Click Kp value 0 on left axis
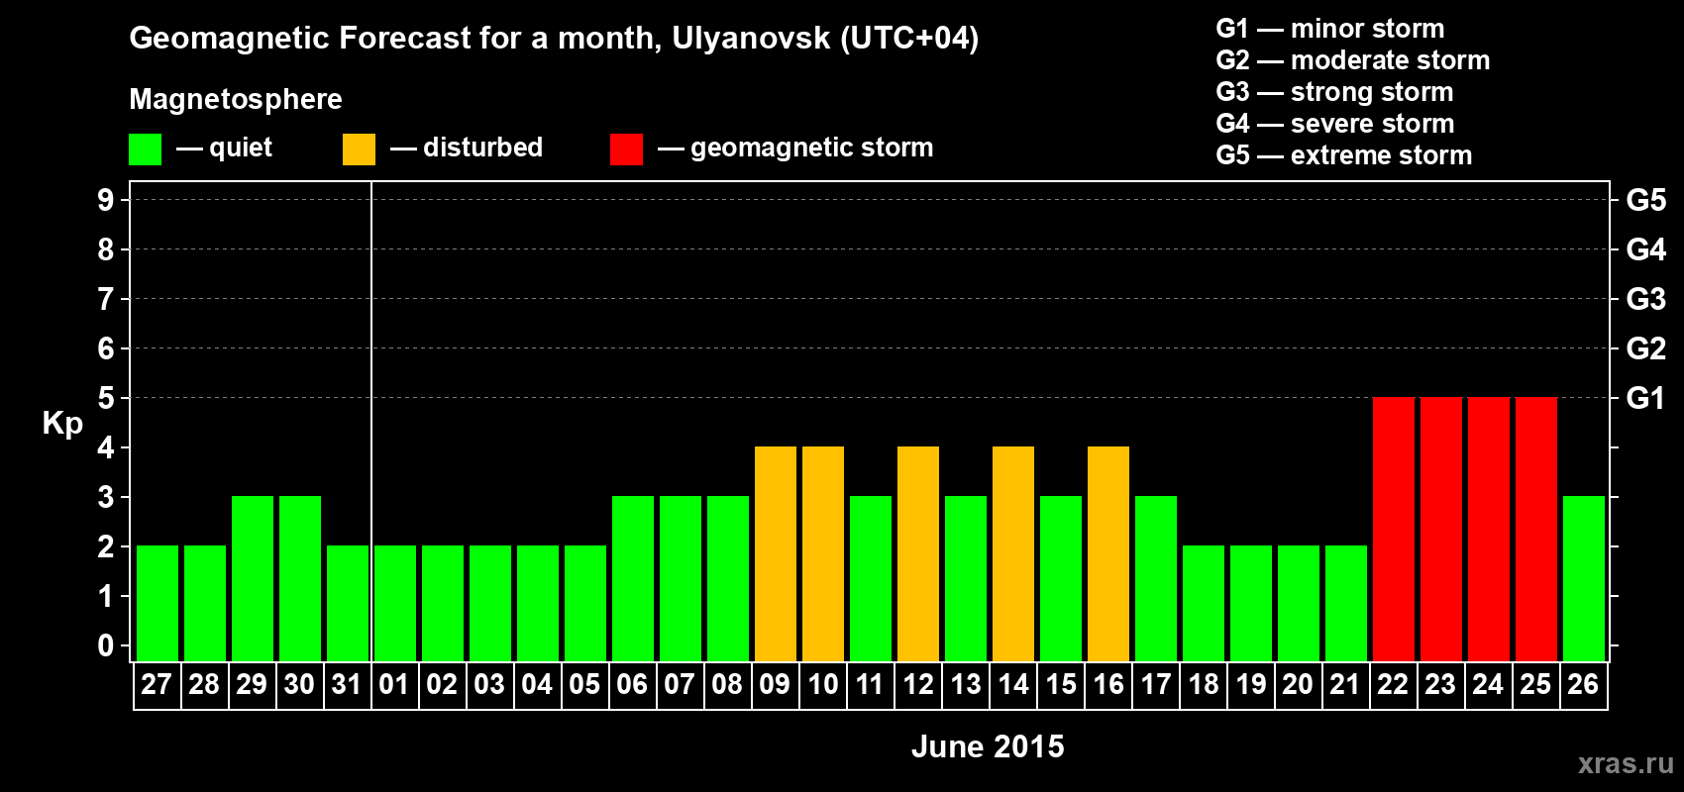Screen dimensions: 1684x792 tap(106, 646)
